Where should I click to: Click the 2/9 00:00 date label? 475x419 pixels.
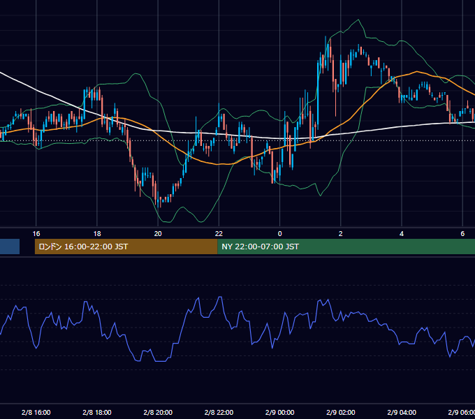[279, 412]
